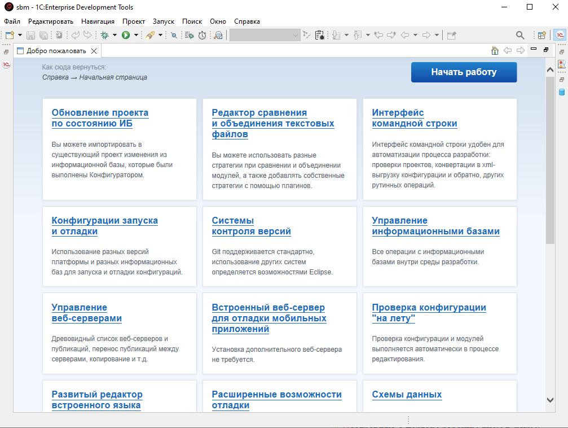Click the green Run button icon
This screenshot has height=428, width=568.
(x=126, y=35)
